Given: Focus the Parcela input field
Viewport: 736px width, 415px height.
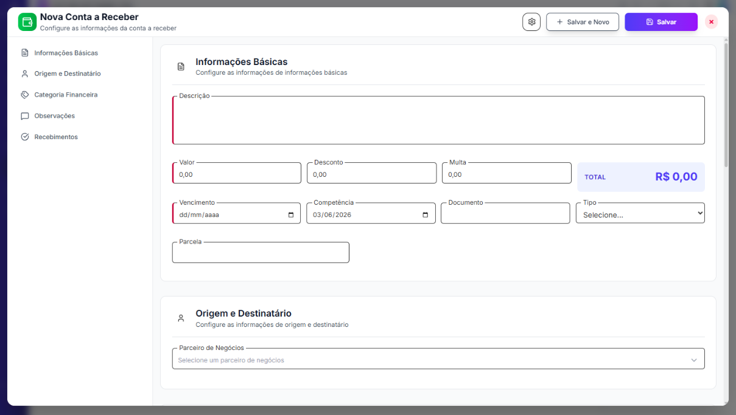Looking at the screenshot, I should 261,253.
